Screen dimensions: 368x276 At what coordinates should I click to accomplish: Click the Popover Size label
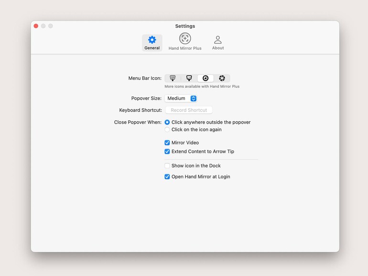click(x=146, y=98)
